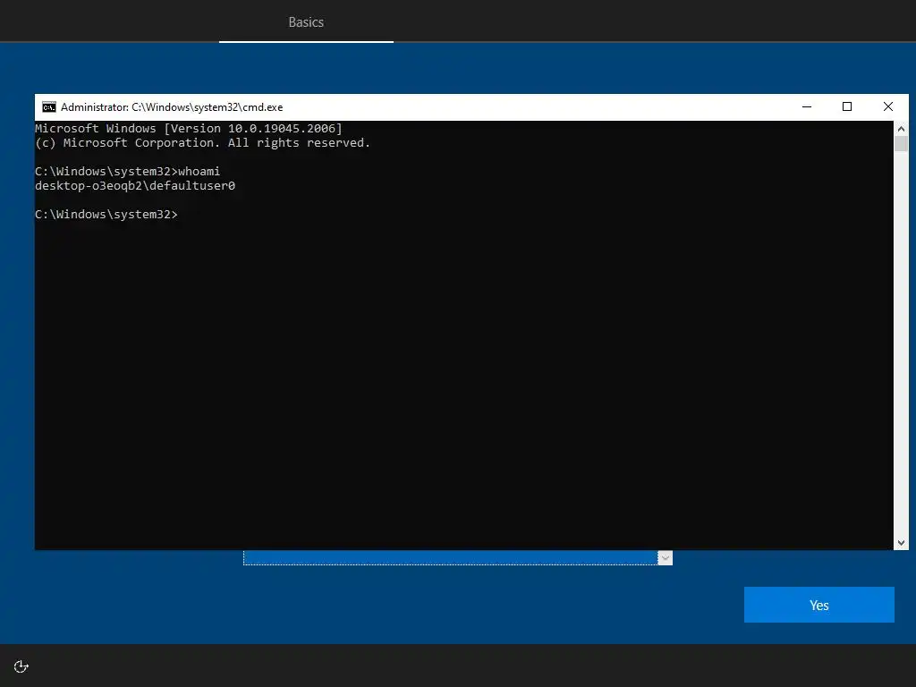Open the Basics tab
Viewport: 916px width, 687px height.
tap(306, 22)
